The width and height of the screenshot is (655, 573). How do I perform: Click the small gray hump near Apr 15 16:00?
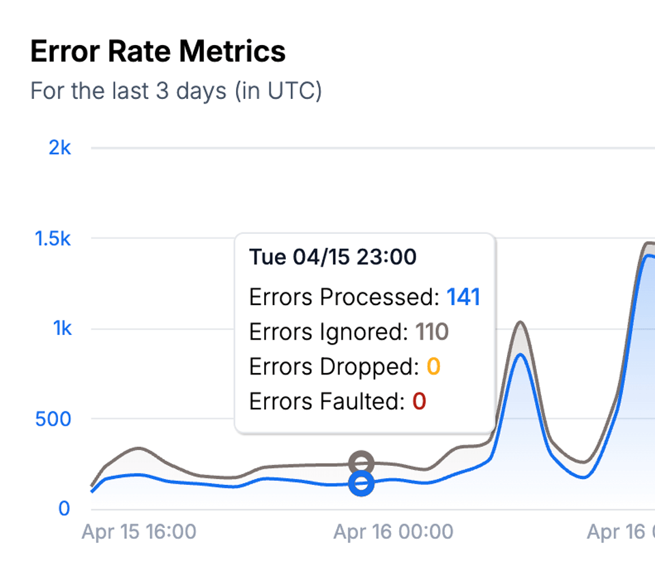click(x=139, y=449)
